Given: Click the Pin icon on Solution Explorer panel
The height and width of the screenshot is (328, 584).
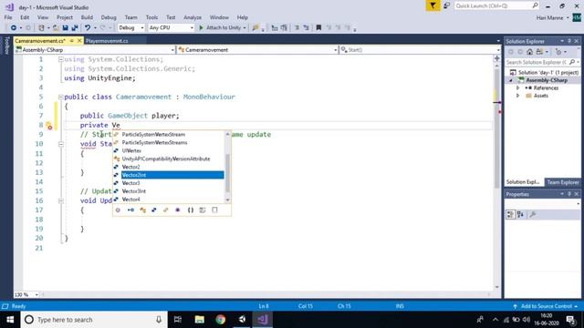Looking at the screenshot, I should coord(569,41).
